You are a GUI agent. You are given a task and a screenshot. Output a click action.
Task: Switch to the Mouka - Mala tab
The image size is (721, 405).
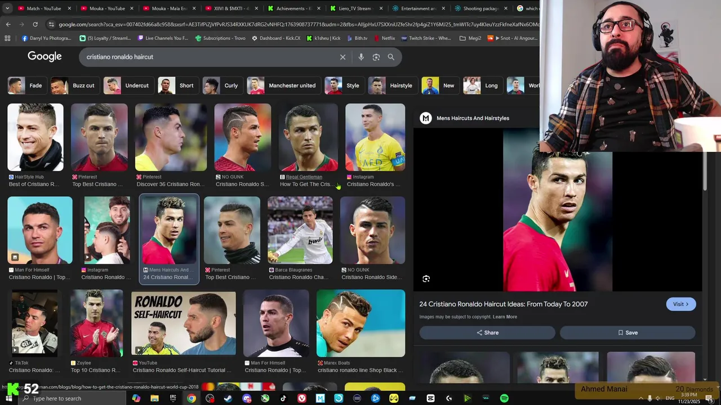[x=170, y=8]
